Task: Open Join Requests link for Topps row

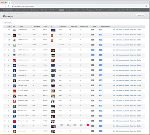Action: (x=126, y=35)
